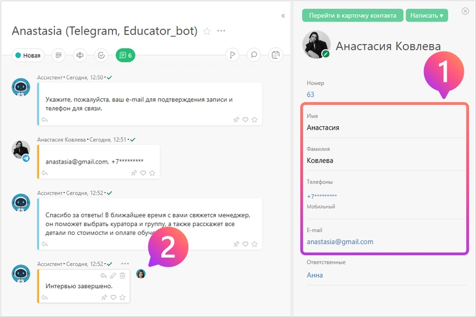Open the task description icon
The image size is (476, 317).
click(x=58, y=55)
